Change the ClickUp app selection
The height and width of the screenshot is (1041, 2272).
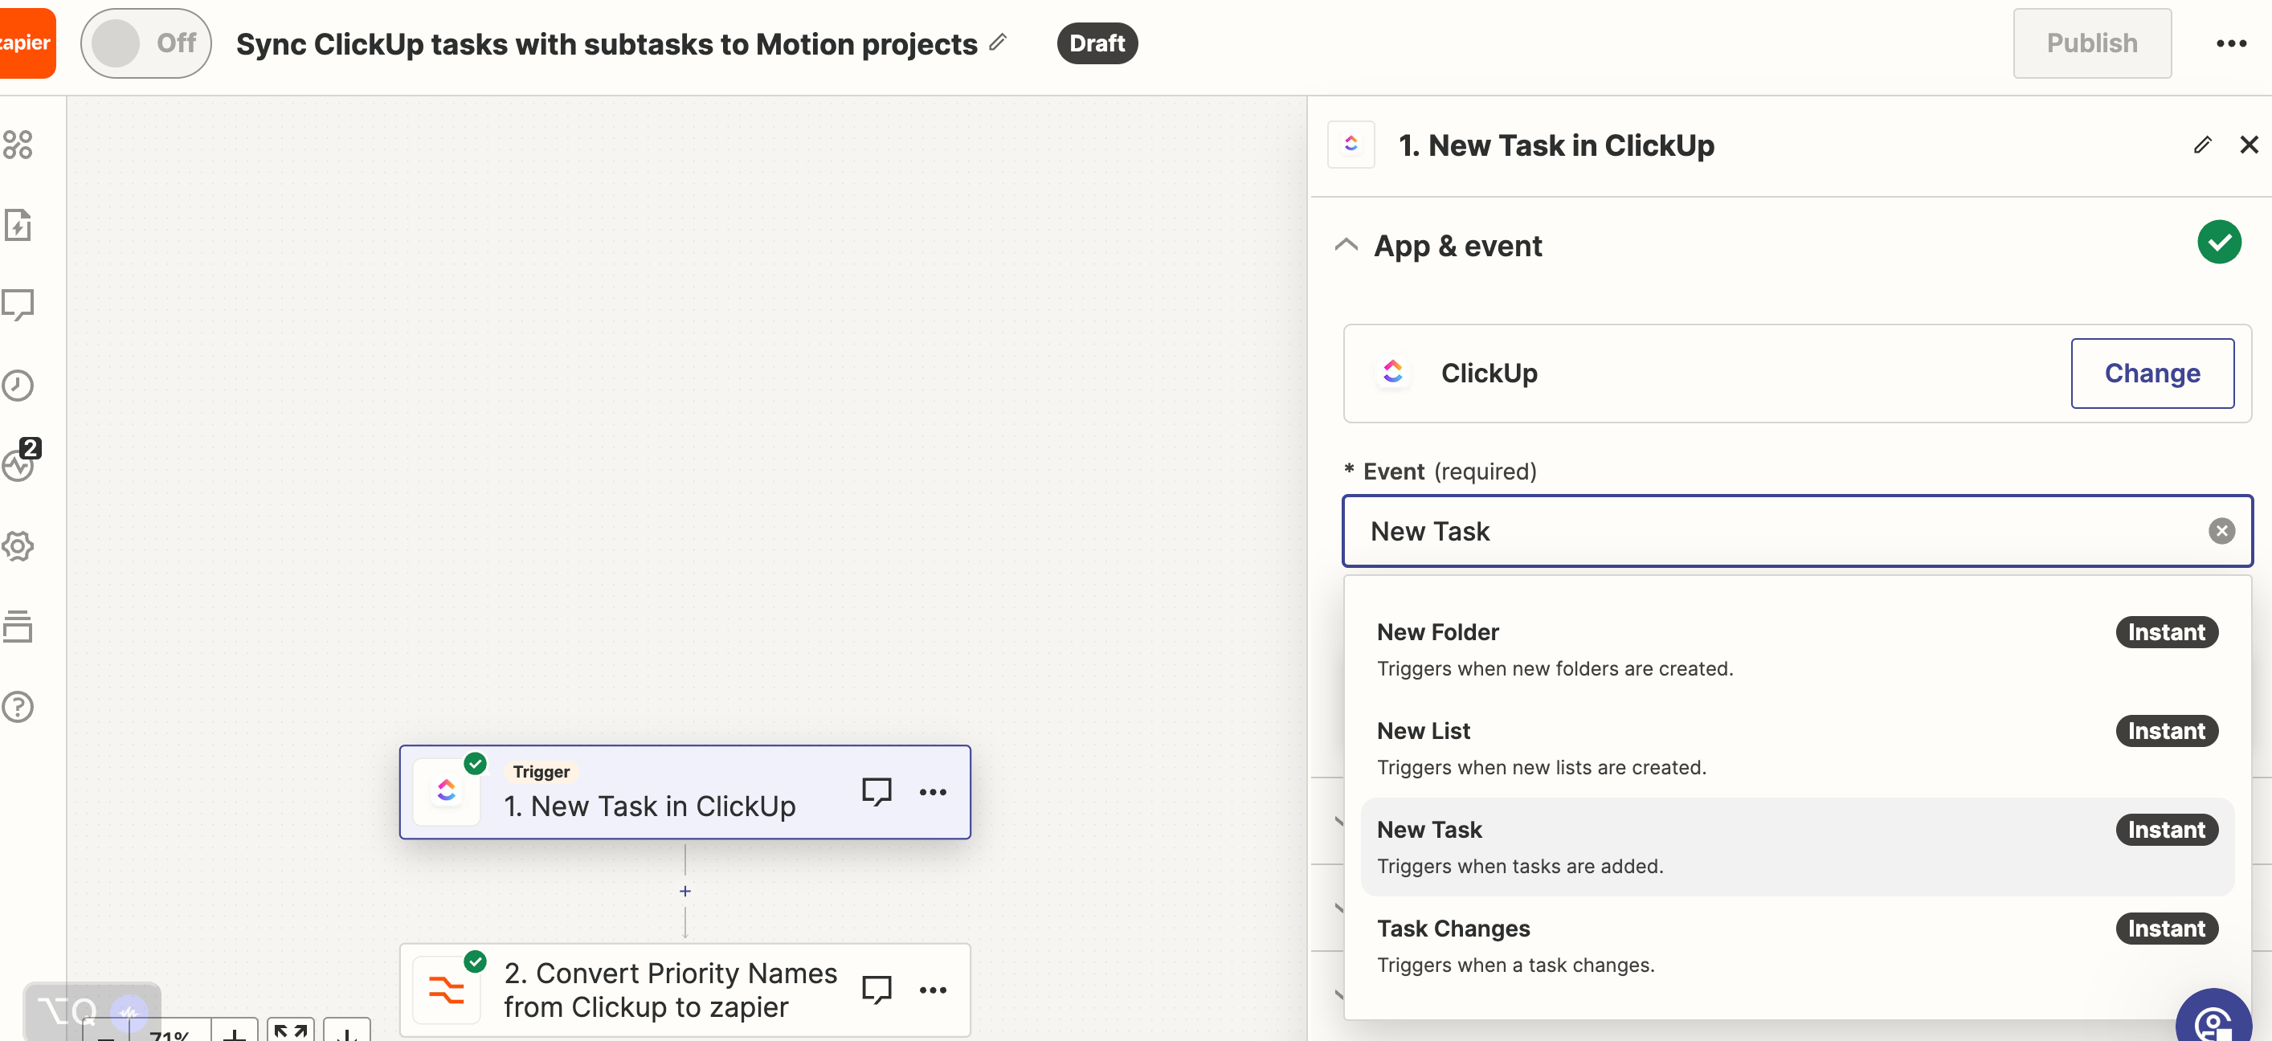click(x=2152, y=373)
